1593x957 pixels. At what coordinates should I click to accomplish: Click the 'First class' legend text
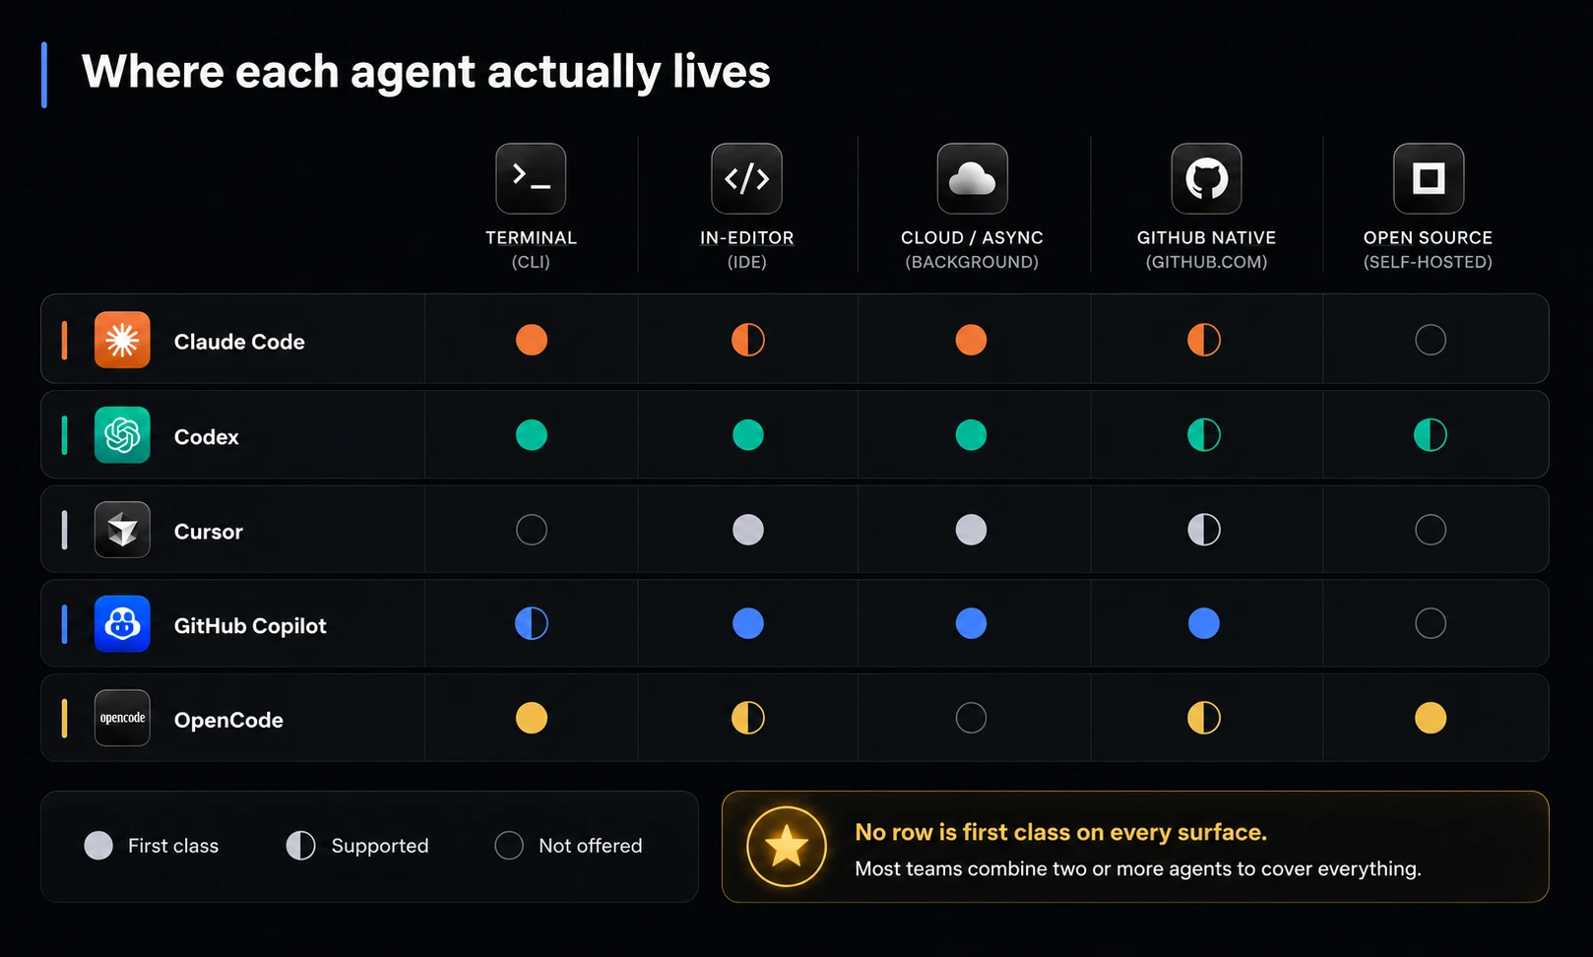pyautogui.click(x=173, y=846)
